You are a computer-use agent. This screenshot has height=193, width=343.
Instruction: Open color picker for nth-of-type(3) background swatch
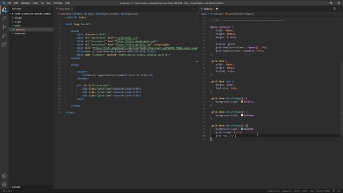point(242,129)
